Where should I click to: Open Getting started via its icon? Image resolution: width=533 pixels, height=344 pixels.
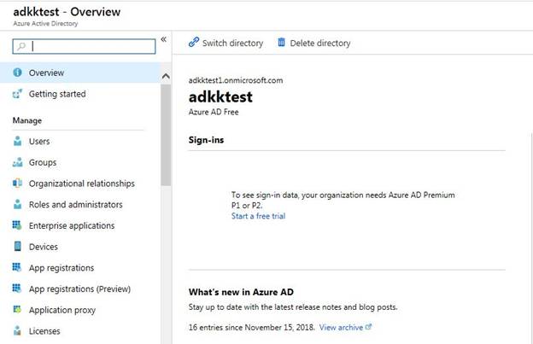tap(17, 94)
